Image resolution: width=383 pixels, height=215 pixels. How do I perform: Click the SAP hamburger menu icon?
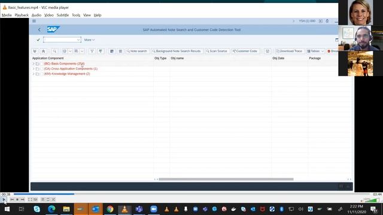point(34,21)
